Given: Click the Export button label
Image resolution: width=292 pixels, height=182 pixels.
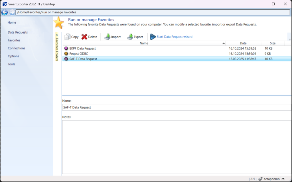Looking at the screenshot, I should tap(138, 37).
